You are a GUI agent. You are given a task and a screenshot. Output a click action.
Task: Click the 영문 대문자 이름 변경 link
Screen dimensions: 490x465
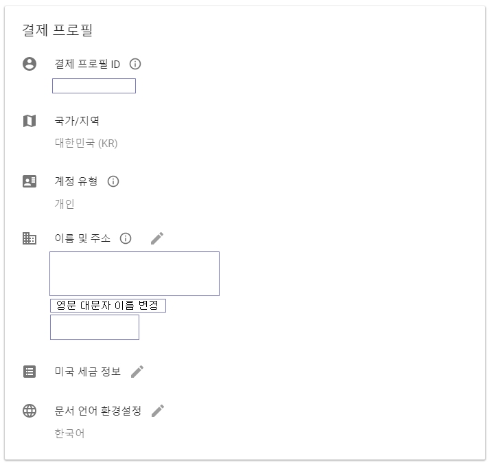point(108,306)
